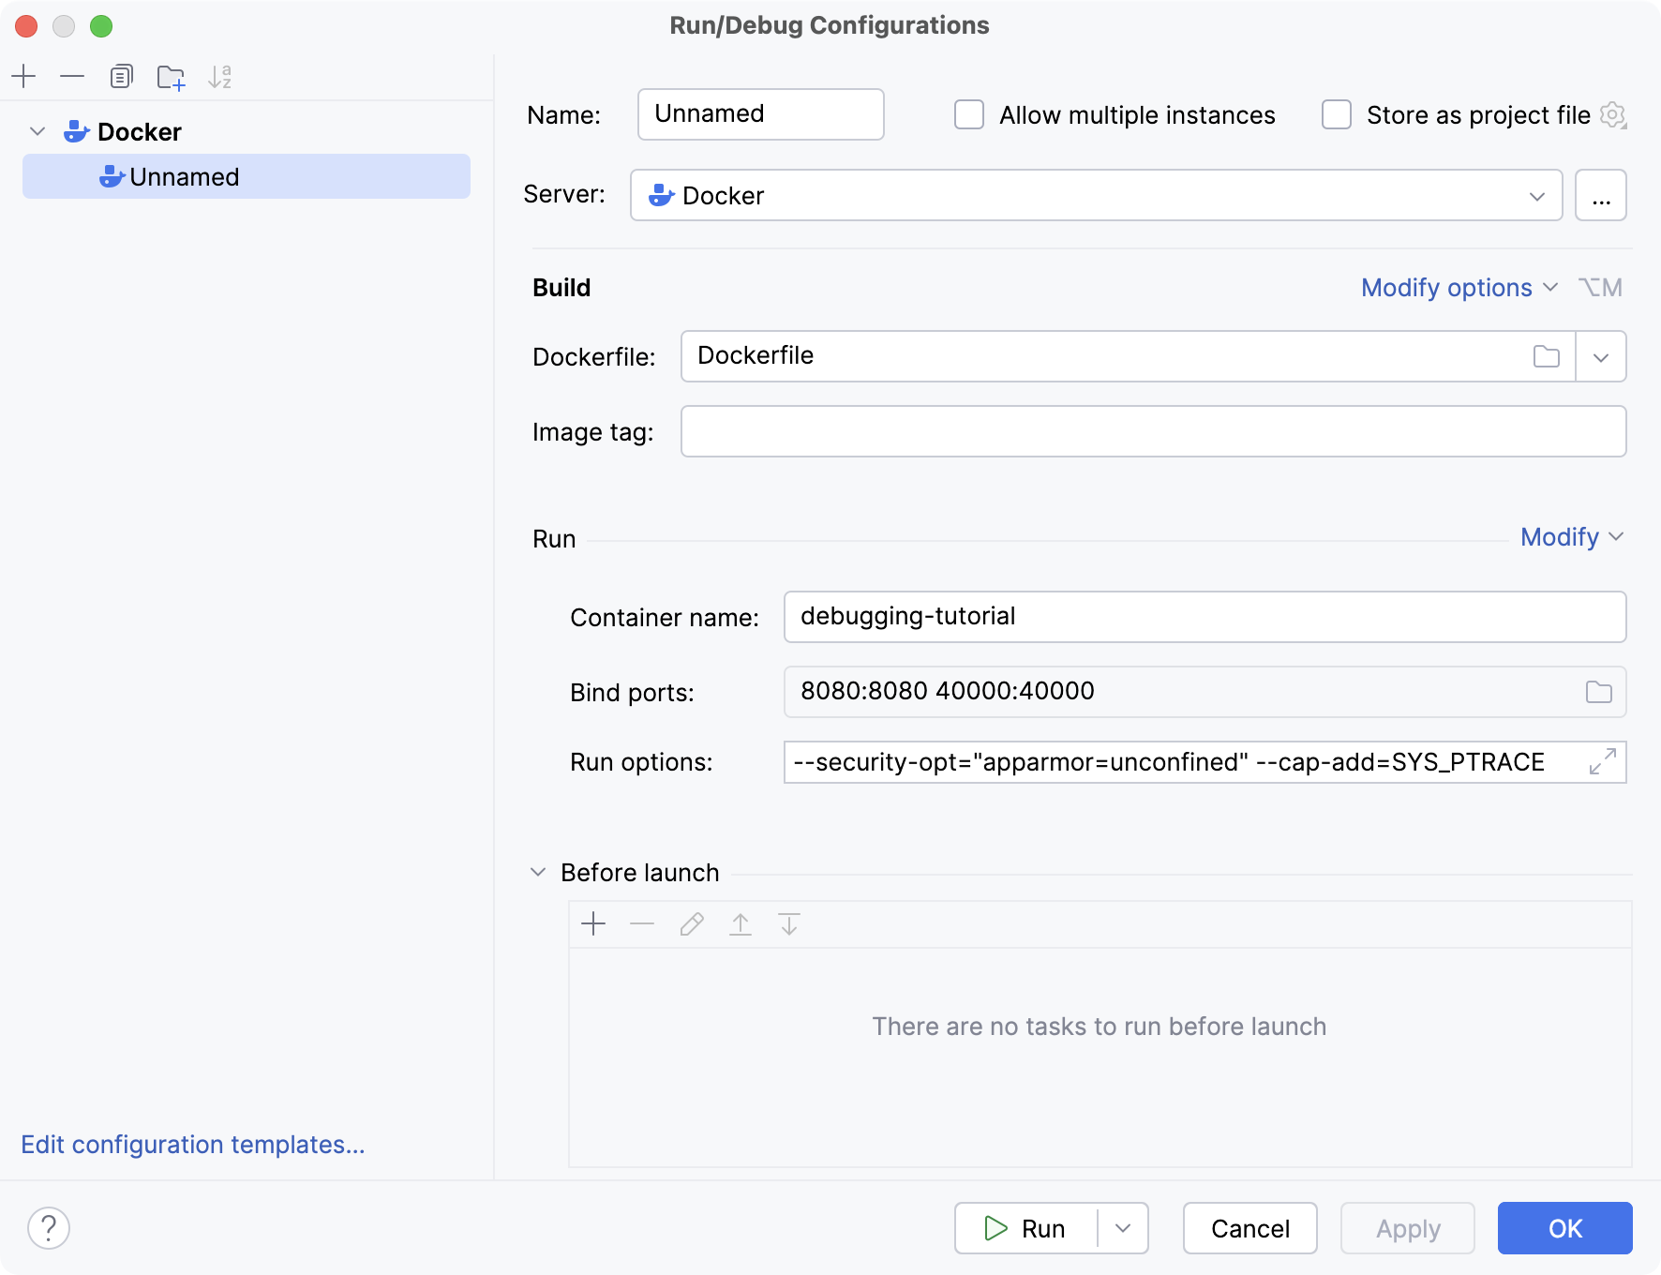Image resolution: width=1661 pixels, height=1275 pixels.
Task: Browse for a Dockerfile using the folder icon
Action: pyautogui.click(x=1546, y=356)
